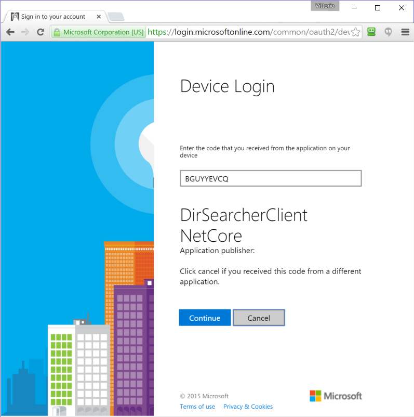This screenshot has height=417, width=414.
Task: Click the browser back arrow
Action: [10, 32]
